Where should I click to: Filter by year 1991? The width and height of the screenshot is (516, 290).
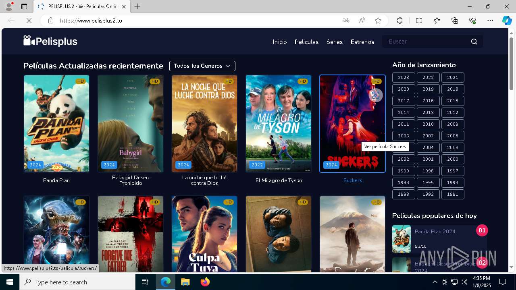(x=453, y=194)
